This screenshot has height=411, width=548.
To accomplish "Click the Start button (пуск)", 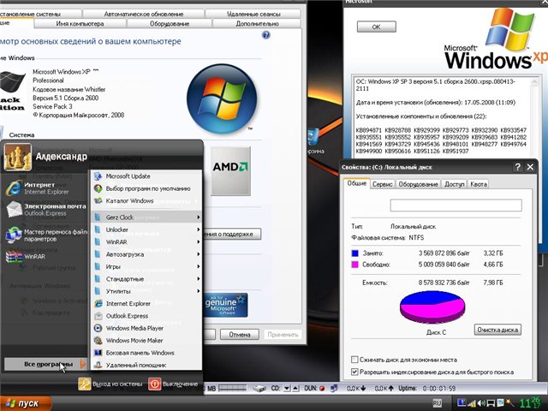I will pos(26,403).
